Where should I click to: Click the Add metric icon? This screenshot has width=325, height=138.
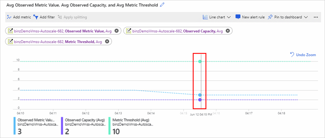click(9, 17)
